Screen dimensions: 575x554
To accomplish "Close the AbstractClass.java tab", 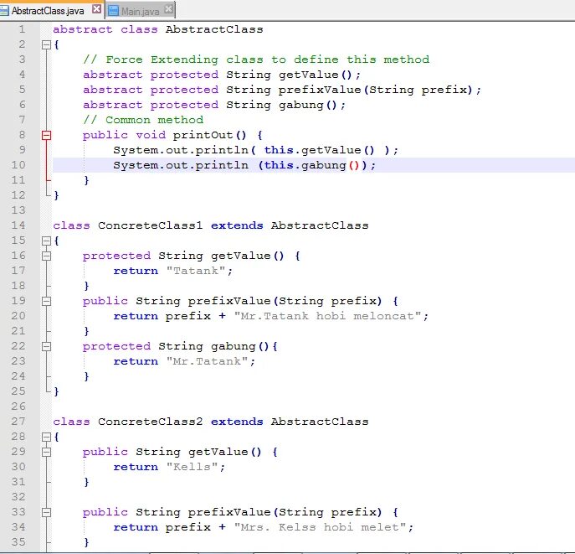I will [x=97, y=9].
